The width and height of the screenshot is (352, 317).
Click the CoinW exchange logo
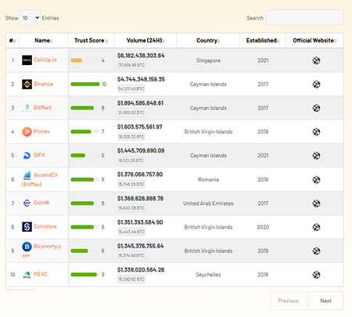pyautogui.click(x=27, y=203)
